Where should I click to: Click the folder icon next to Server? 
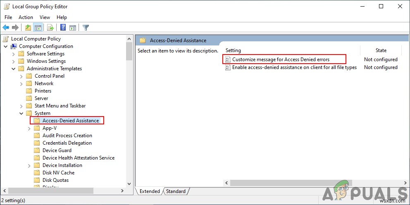coord(29,98)
